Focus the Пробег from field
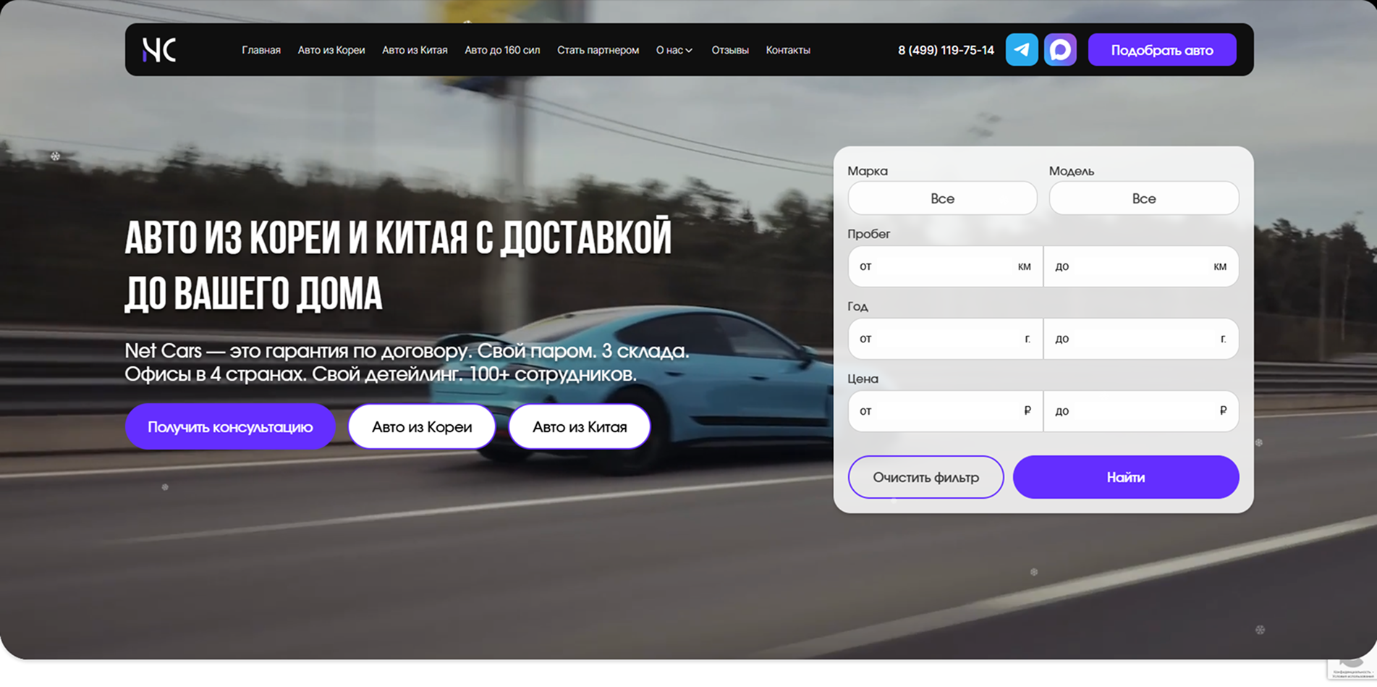 [945, 266]
